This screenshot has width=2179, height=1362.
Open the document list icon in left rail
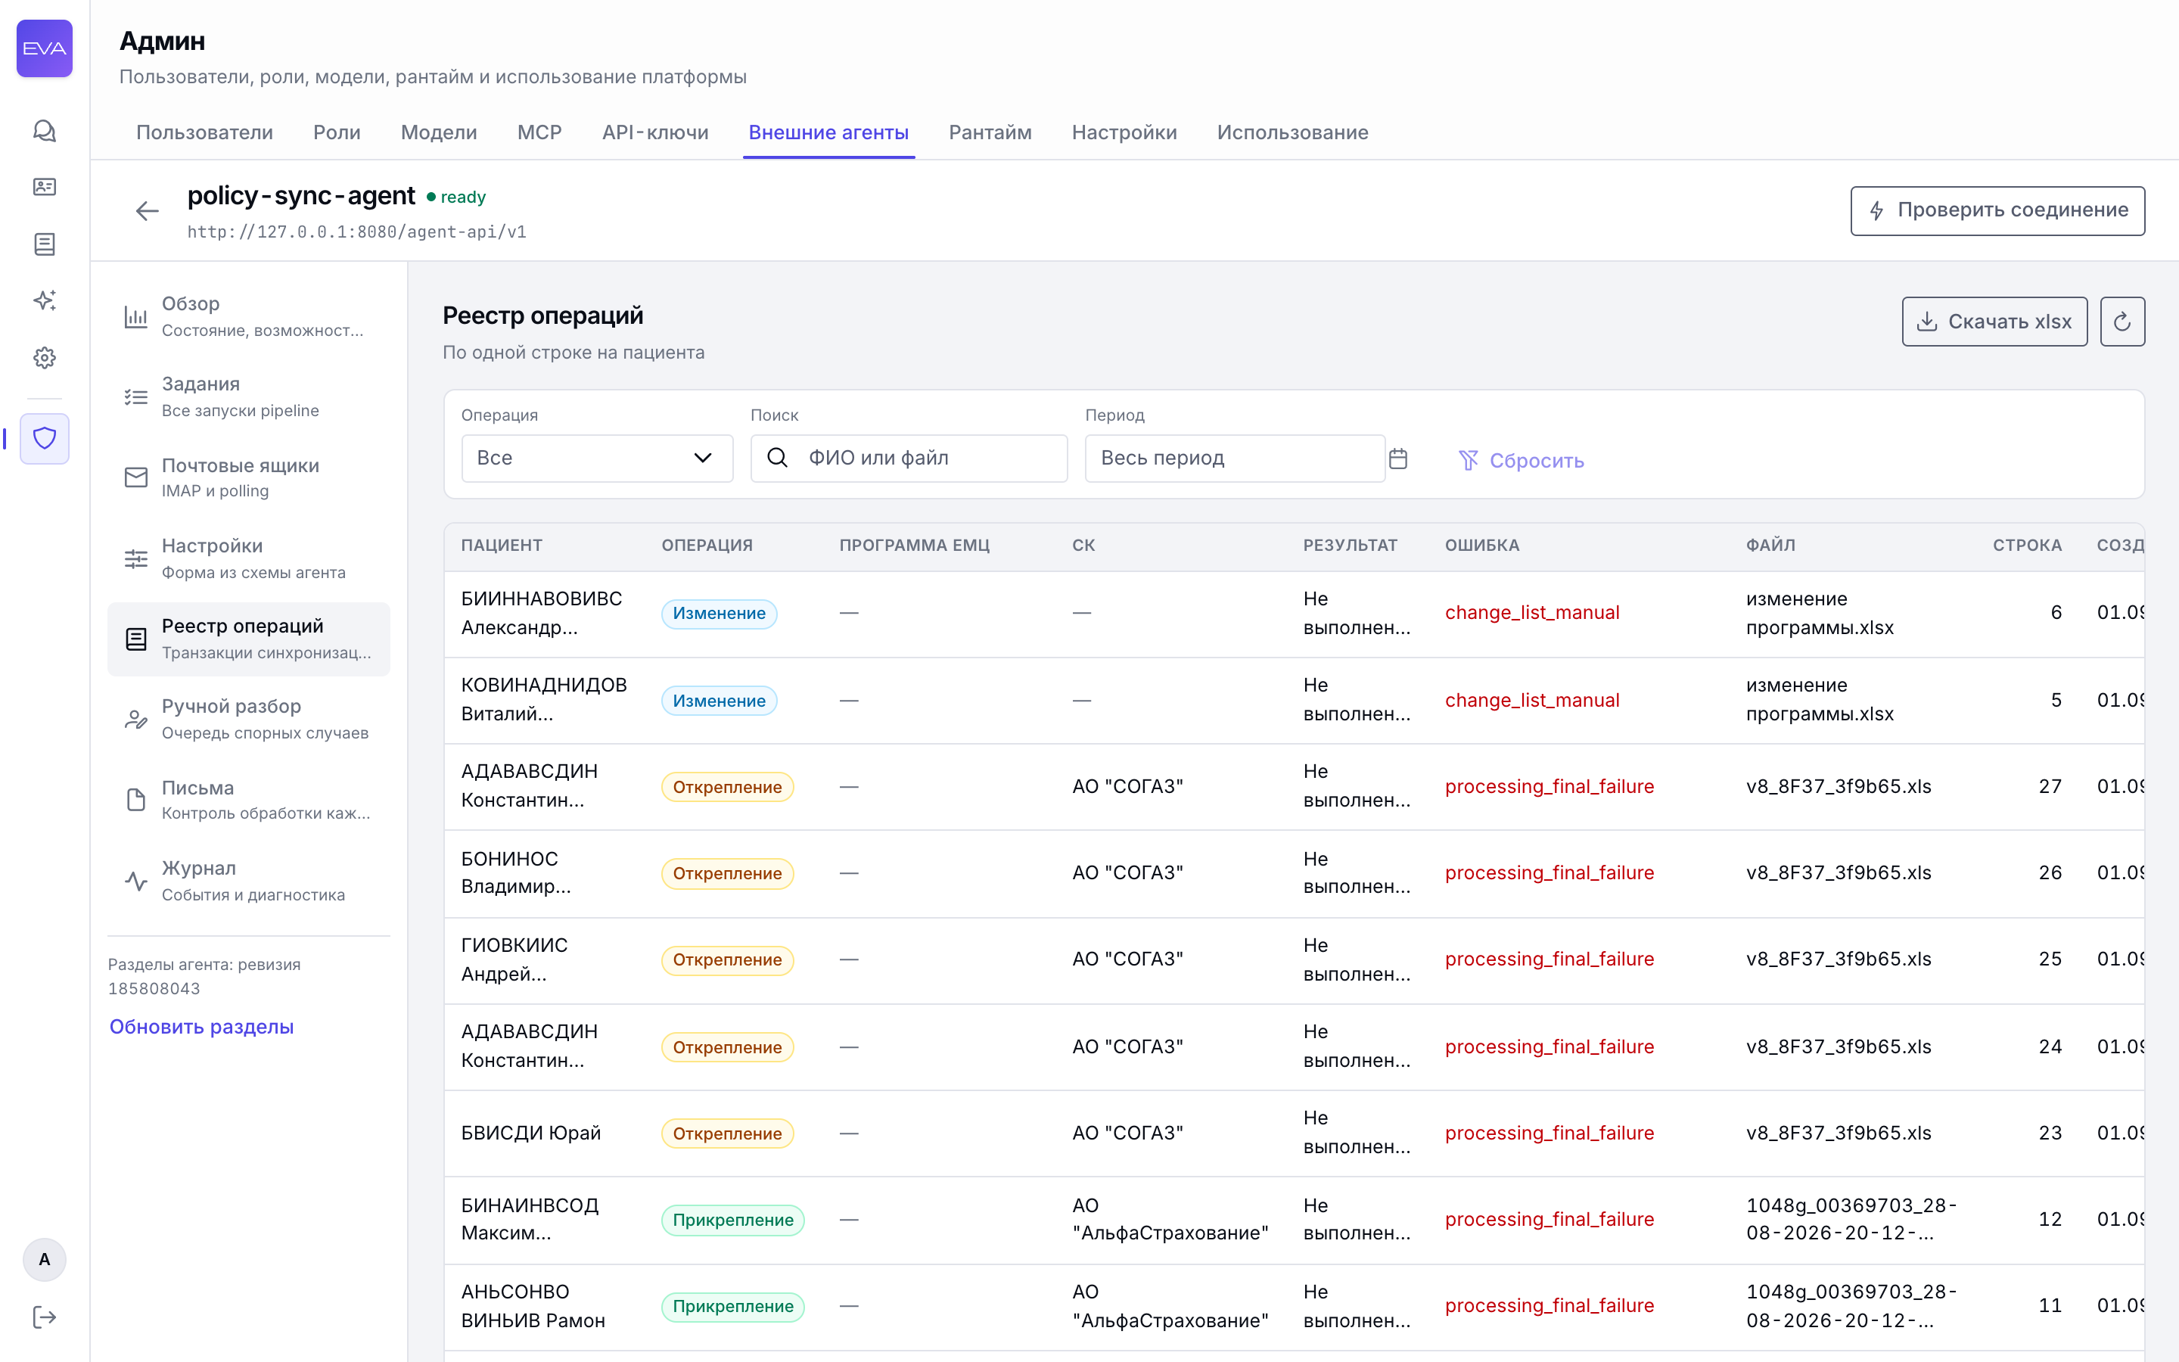point(44,243)
